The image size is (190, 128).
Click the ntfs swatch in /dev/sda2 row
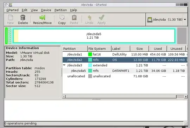point(90,60)
